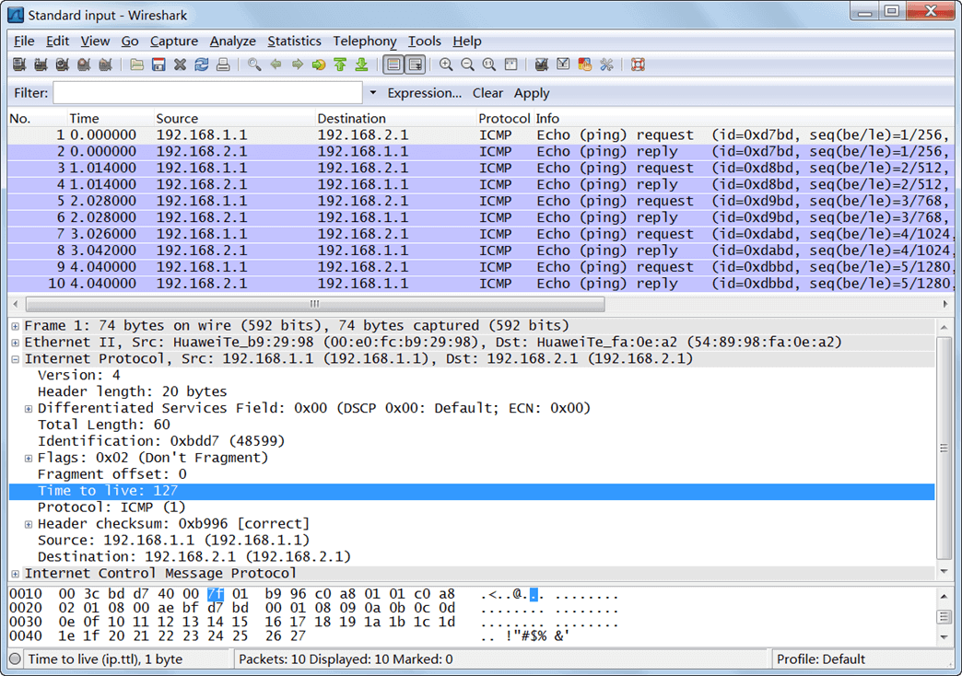
Task: Open the Help lifebuoy icon
Action: pyautogui.click(x=638, y=64)
